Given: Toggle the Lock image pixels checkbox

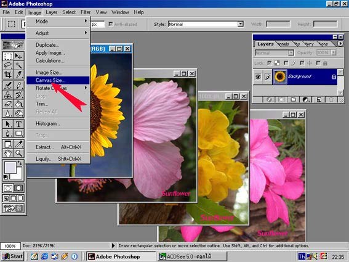Looking at the screenshot, I should coord(286,63).
